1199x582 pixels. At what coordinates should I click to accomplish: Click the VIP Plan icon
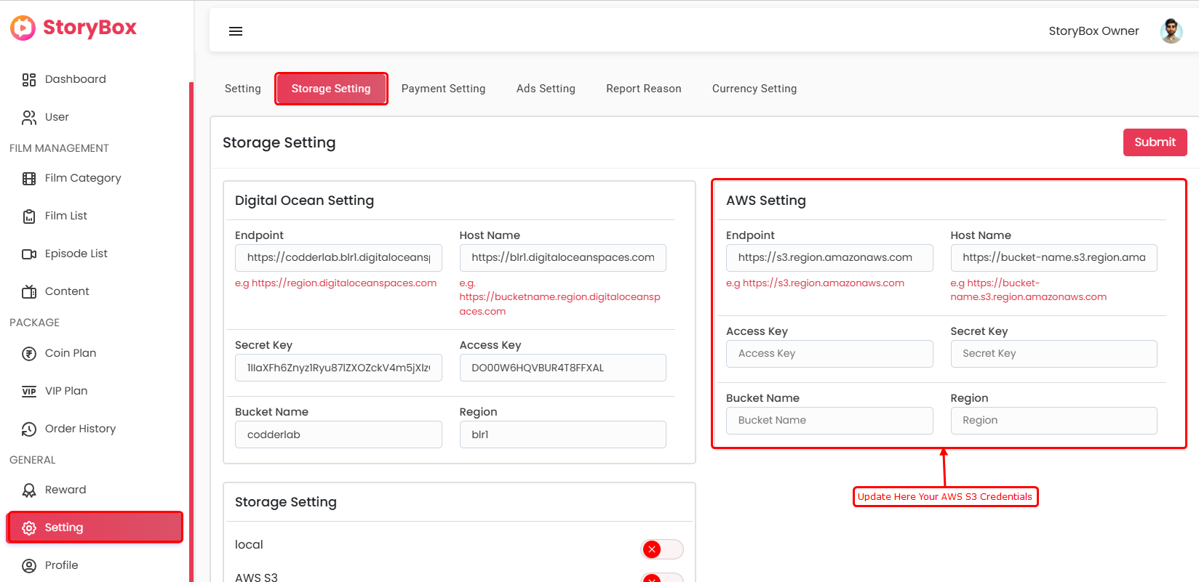[29, 392]
